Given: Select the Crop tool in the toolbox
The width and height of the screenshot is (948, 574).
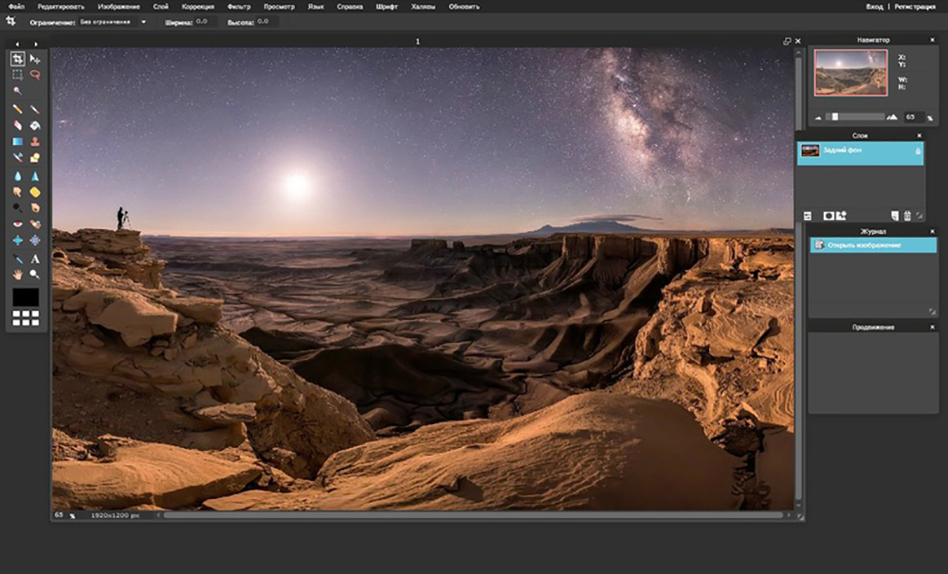Looking at the screenshot, I should click(17, 59).
